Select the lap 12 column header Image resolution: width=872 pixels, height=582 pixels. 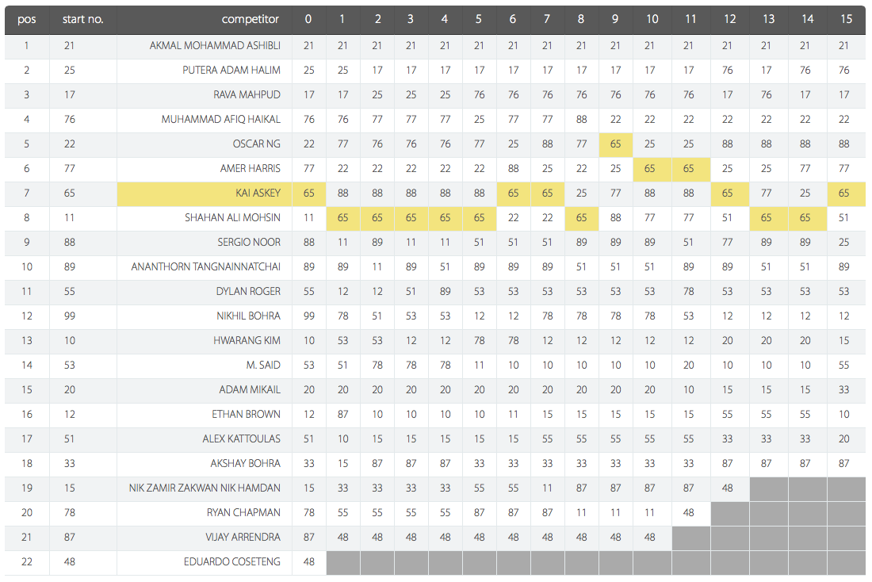(729, 20)
